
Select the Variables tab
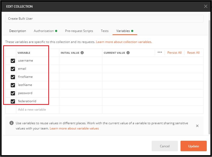[125, 31]
